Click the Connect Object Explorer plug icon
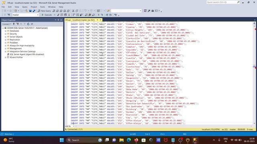257x144 pixels. coord(14,24)
